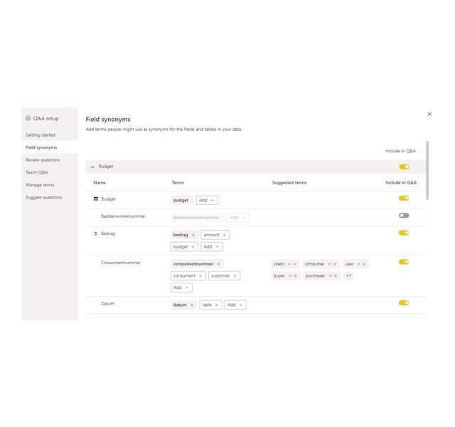The height and width of the screenshot is (427, 455).
Task: Remove the 'amount' synonym
Action: (225, 235)
